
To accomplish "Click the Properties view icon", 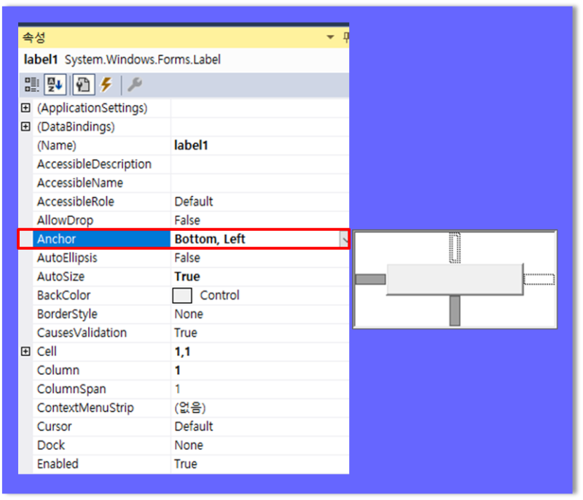I will pos(82,84).
